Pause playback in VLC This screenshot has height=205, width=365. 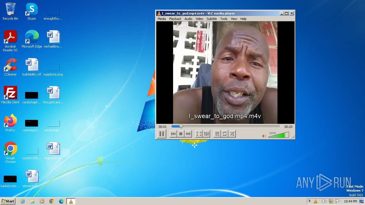[162, 134]
